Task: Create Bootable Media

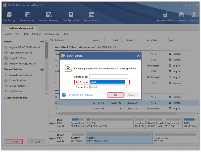Action: [x=165, y=17]
